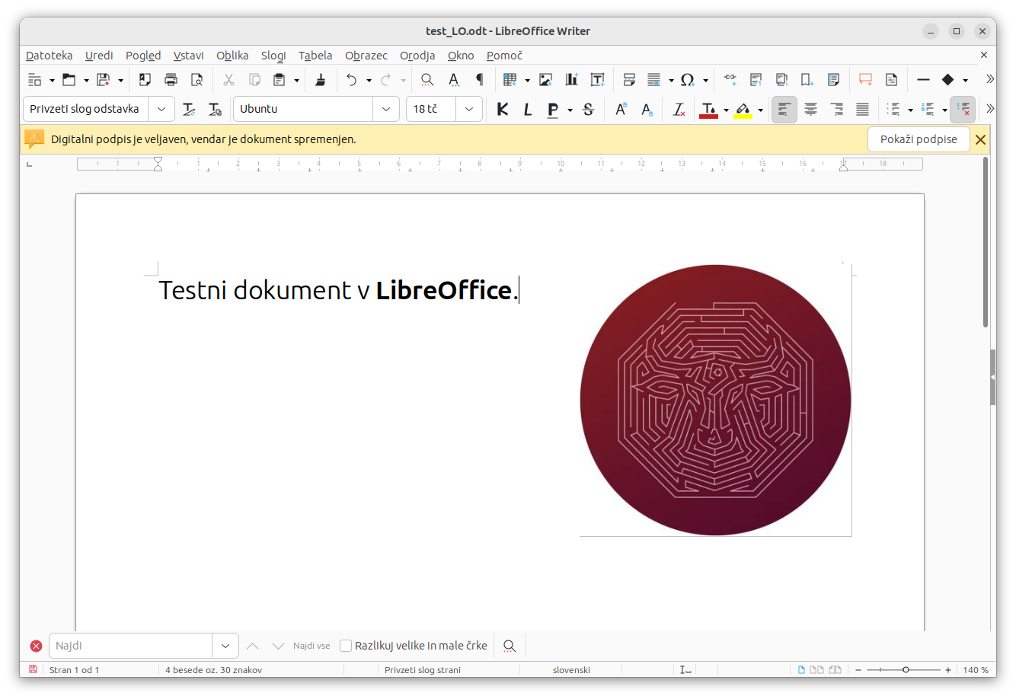Insert text box icon
This screenshot has width=1016, height=699.
tap(597, 79)
